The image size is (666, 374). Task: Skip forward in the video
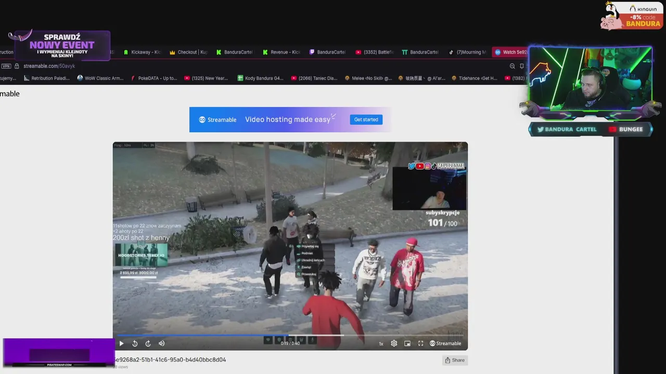pos(148,343)
